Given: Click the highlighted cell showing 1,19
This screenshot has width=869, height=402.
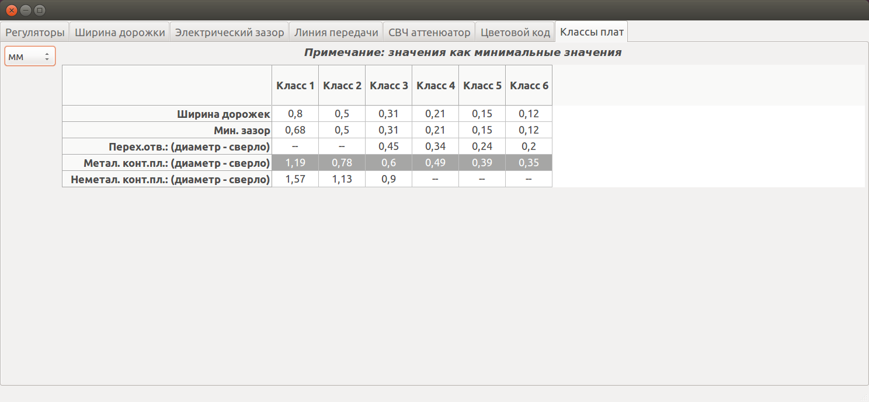Looking at the screenshot, I should tap(296, 163).
